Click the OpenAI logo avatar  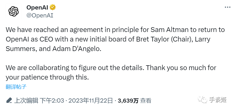14,11
